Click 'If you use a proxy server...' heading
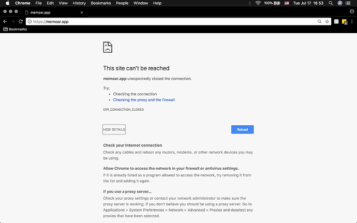The image size is (357, 223). (127, 191)
